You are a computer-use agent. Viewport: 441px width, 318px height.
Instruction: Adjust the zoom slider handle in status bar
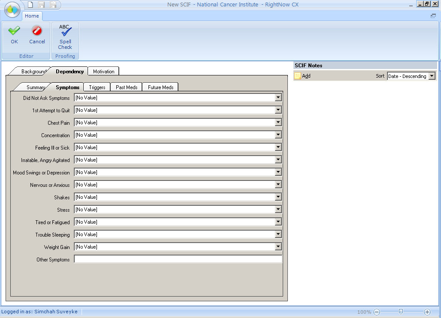[401, 312]
